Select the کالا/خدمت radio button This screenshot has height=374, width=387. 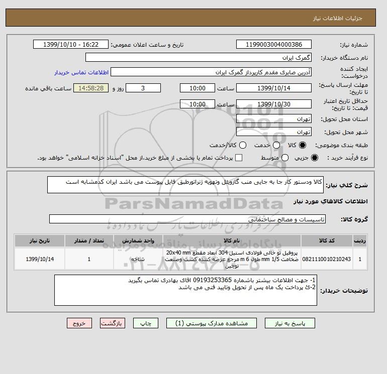[243, 145]
